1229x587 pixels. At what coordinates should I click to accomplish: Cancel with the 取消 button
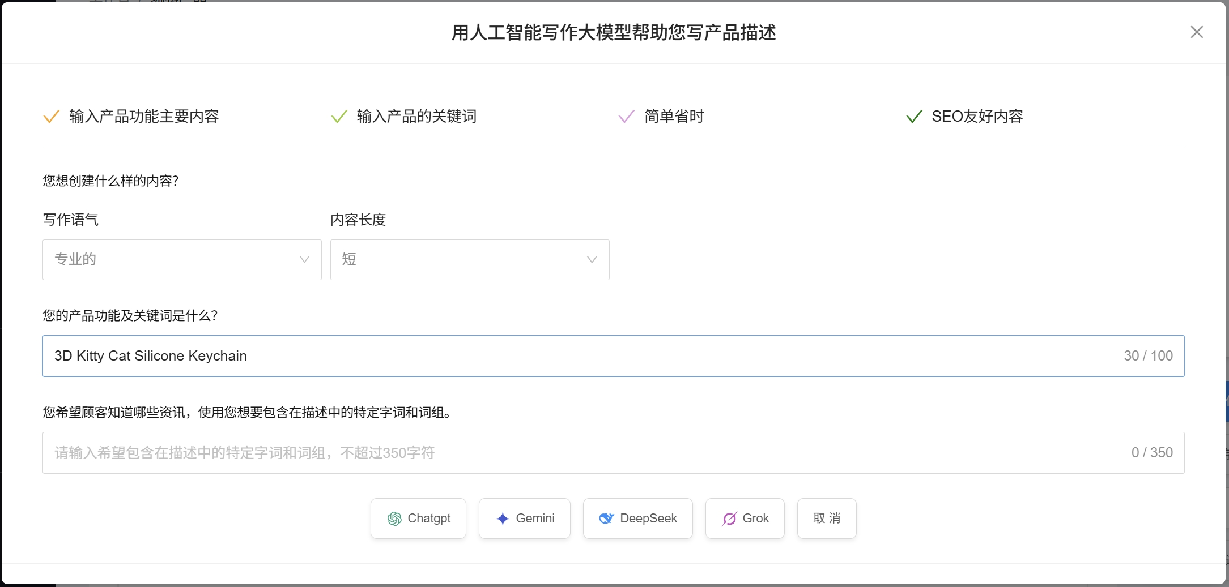point(827,518)
